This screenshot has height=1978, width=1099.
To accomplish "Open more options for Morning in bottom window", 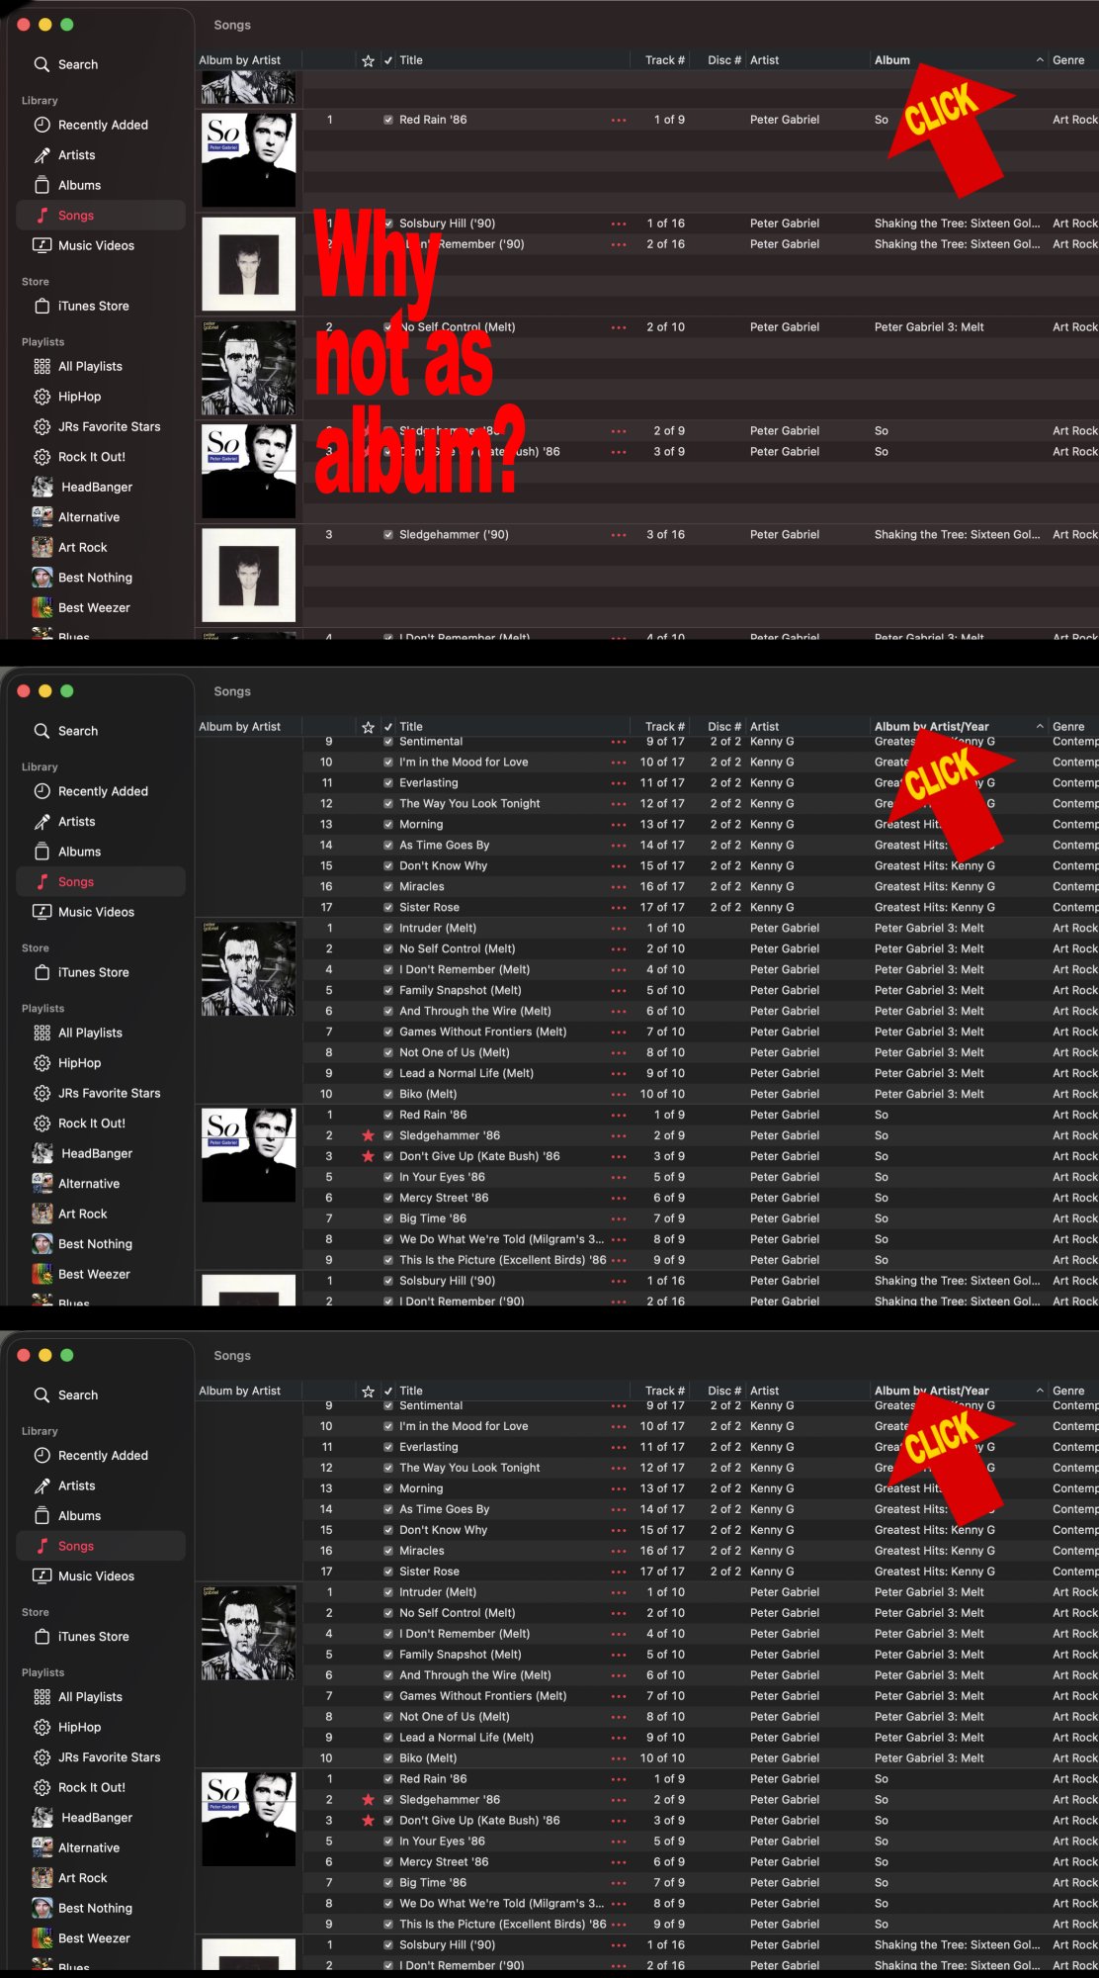I will click(619, 1488).
